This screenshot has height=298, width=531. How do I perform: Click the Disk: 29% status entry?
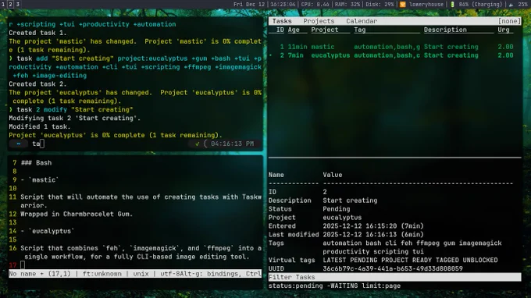380,5
